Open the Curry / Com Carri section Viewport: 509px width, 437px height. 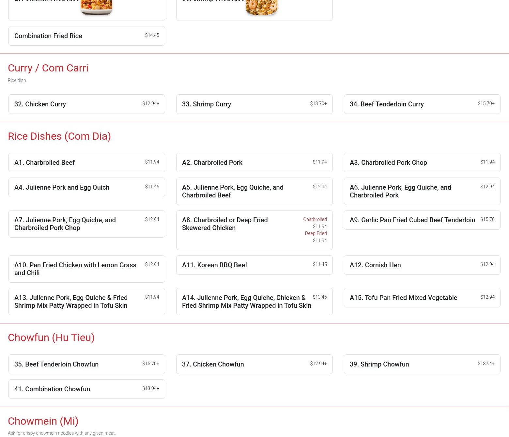click(x=48, y=68)
